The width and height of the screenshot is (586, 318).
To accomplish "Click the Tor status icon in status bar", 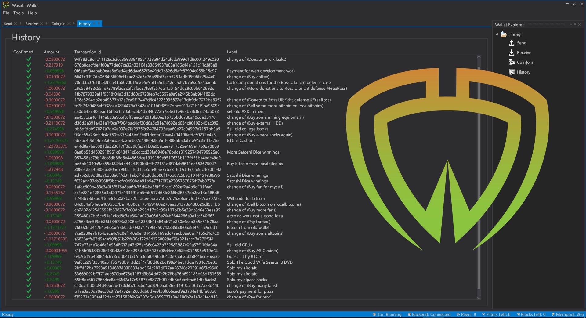I will pos(374,314).
